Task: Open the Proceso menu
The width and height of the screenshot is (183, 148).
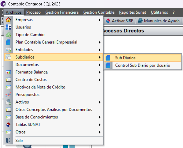Action: coord(34,12)
